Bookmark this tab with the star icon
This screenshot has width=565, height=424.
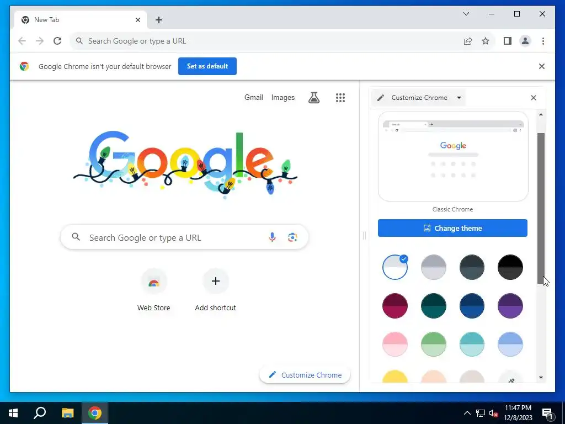tap(486, 41)
